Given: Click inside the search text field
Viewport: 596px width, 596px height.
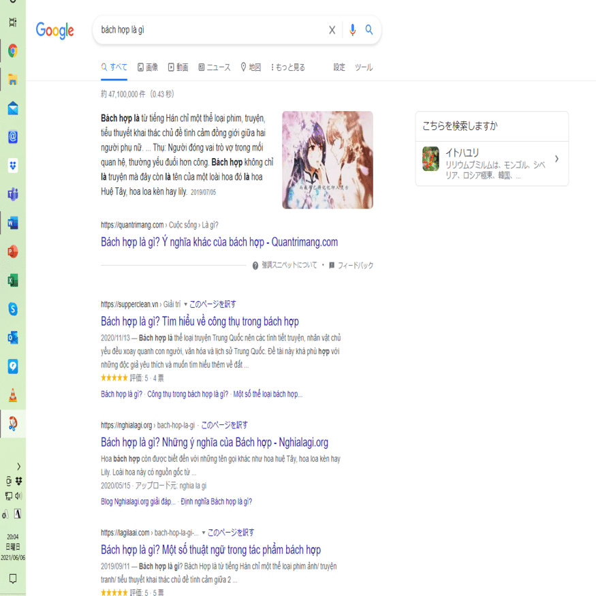Looking at the screenshot, I should (211, 30).
